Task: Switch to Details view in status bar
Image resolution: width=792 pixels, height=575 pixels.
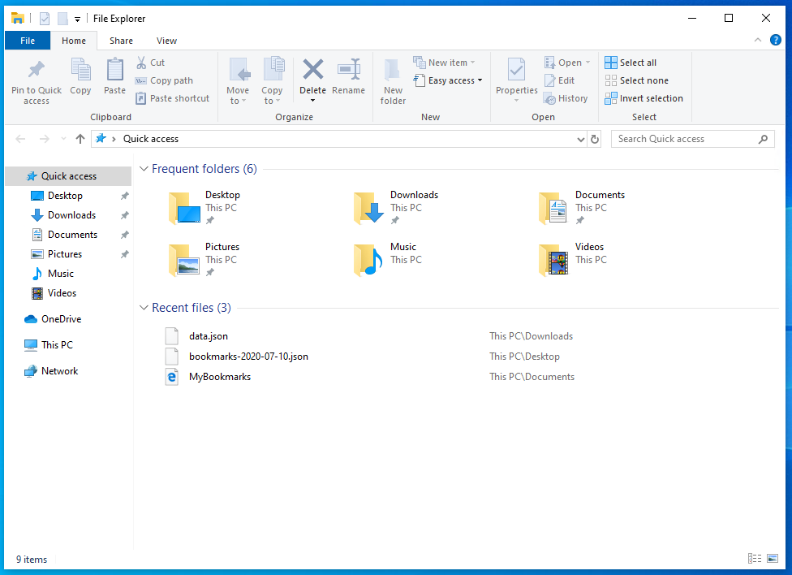Action: [755, 558]
